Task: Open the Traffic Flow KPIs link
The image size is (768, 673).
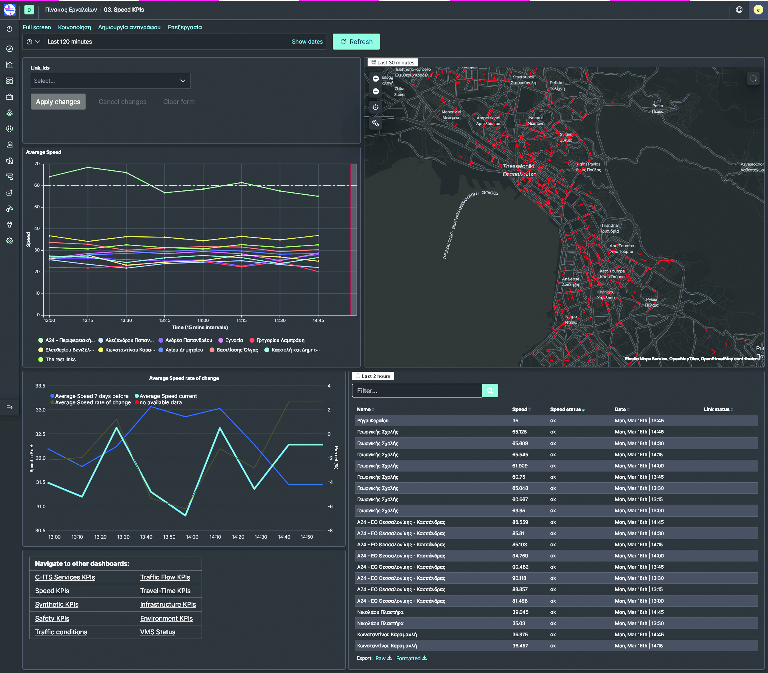Action: [x=165, y=577]
